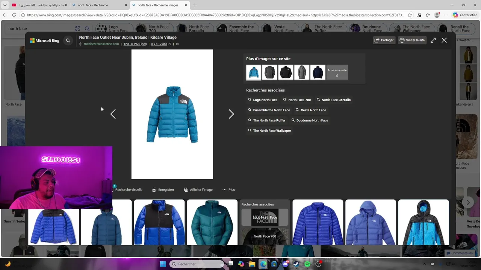Viewport: 481px width, 270px height.
Task: Go to the next image with the right arrow
Action: [231, 114]
